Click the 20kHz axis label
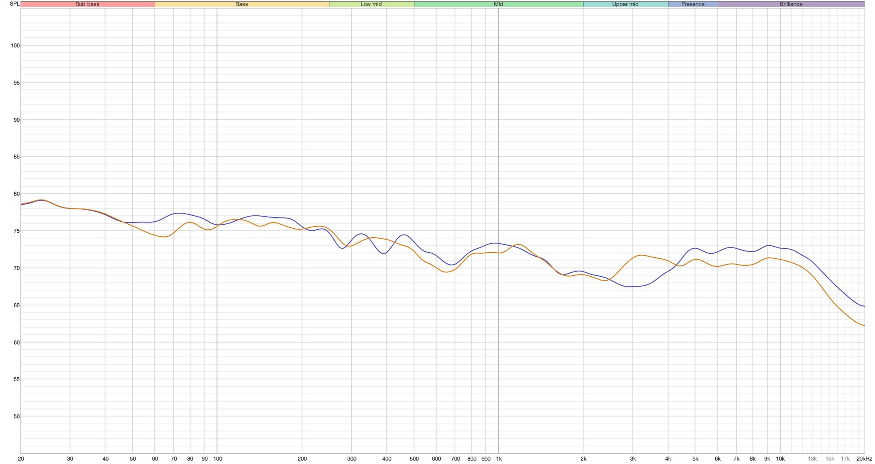Screen dimensions: 875x464 coord(864,459)
